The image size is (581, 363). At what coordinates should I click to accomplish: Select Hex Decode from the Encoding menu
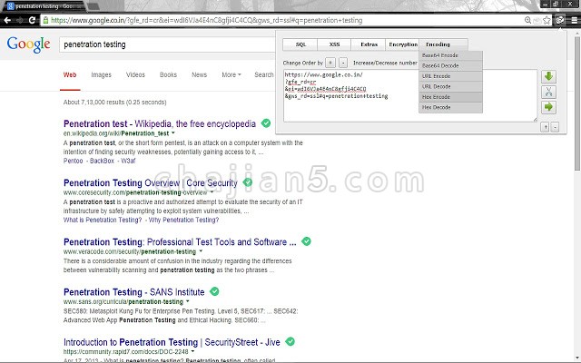pos(450,107)
